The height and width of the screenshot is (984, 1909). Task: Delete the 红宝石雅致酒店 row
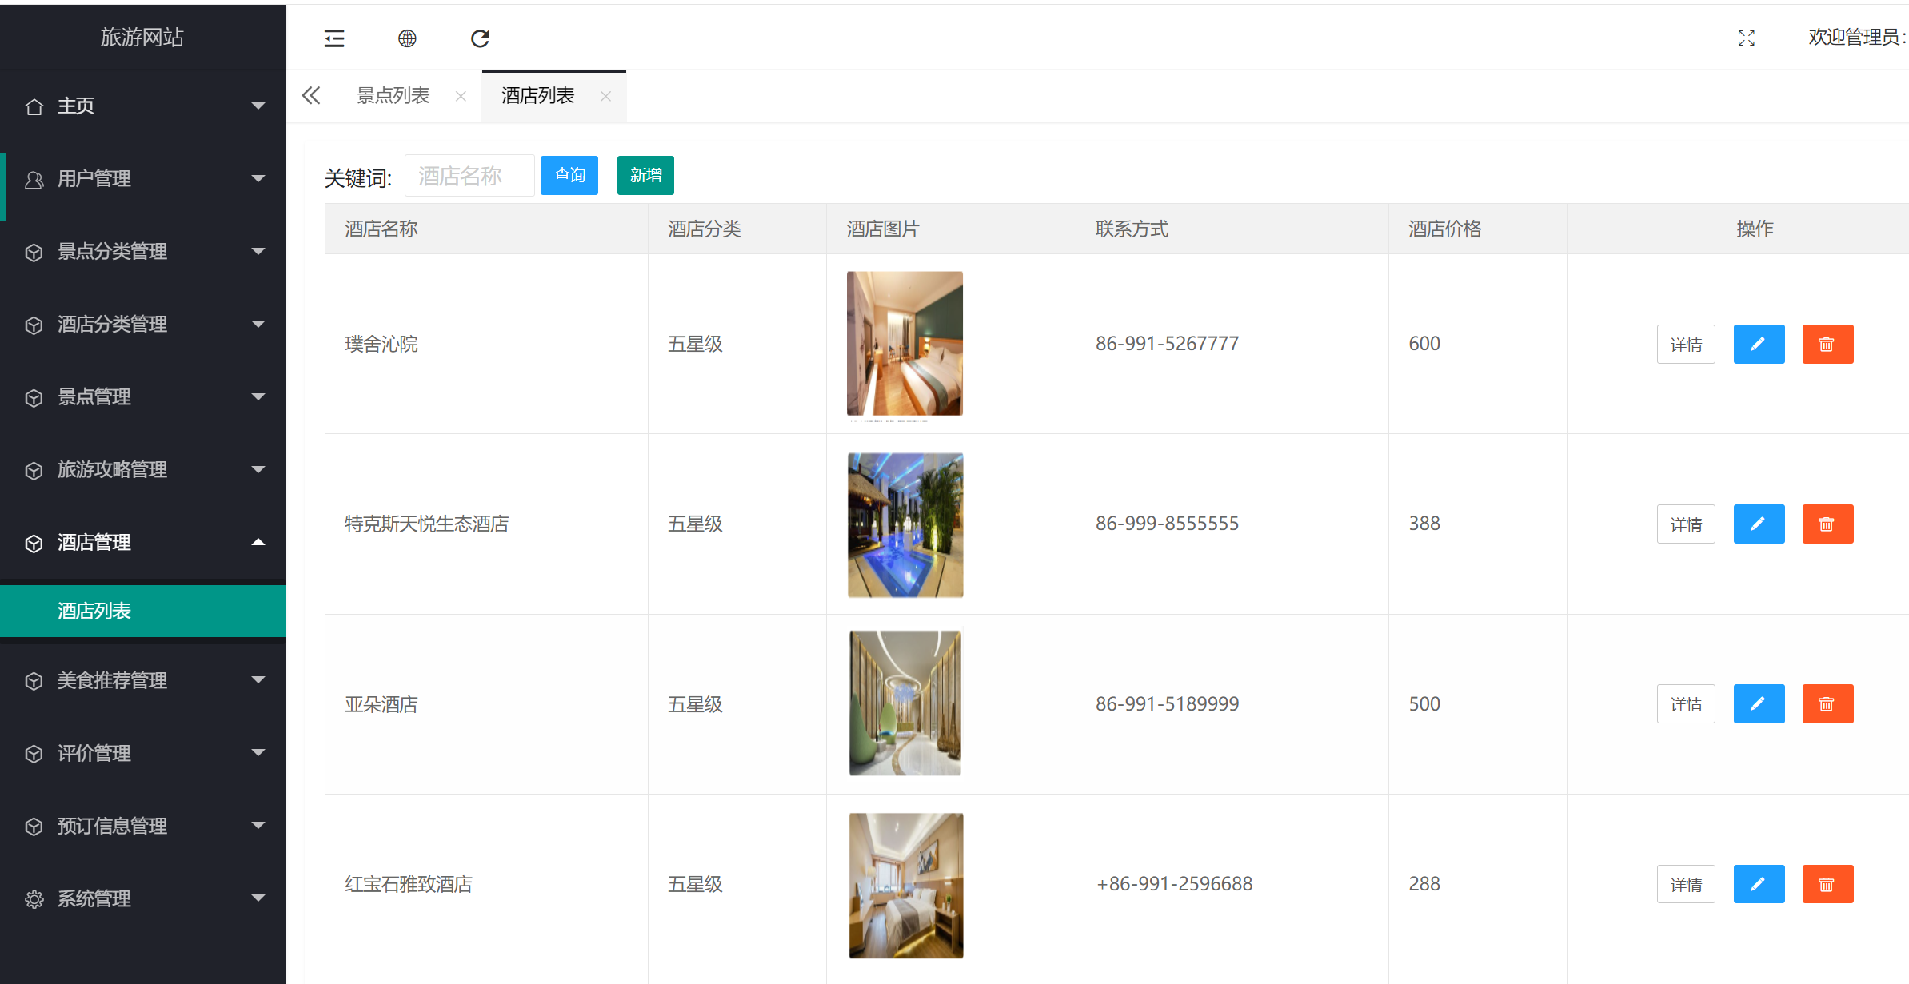point(1827,884)
